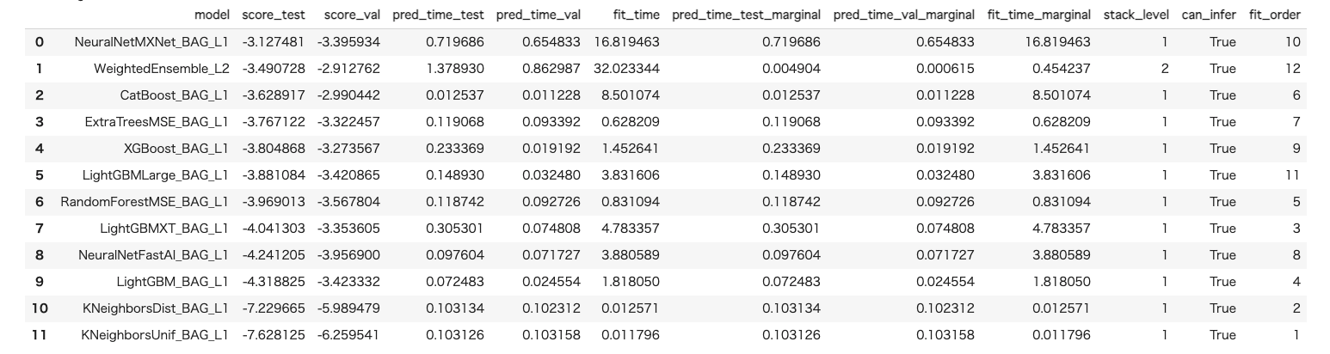Select the KNeighborsUnif_BAG_L1 model cell
This screenshot has height=354, width=1330.
(x=155, y=335)
